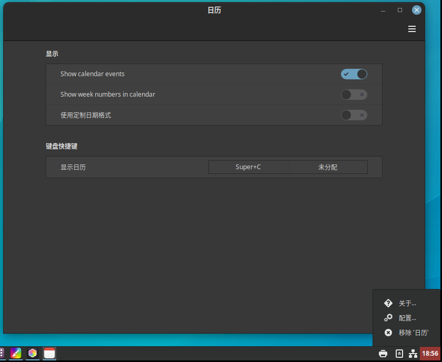This screenshot has width=442, height=362.
Task: Turn on 使用定制日期格式 switch
Action: [x=354, y=115]
